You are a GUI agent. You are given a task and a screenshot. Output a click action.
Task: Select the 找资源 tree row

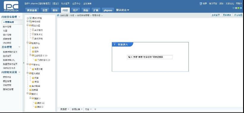coord(34,90)
